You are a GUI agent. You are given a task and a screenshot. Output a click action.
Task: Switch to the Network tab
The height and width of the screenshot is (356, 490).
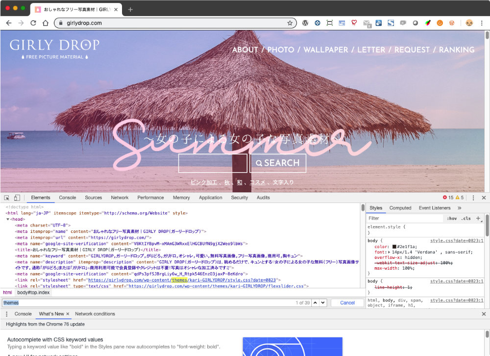click(120, 198)
